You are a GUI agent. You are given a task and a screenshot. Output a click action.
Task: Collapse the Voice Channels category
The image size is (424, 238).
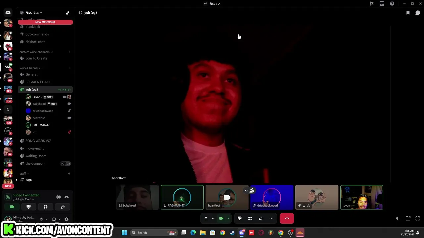coord(31,68)
